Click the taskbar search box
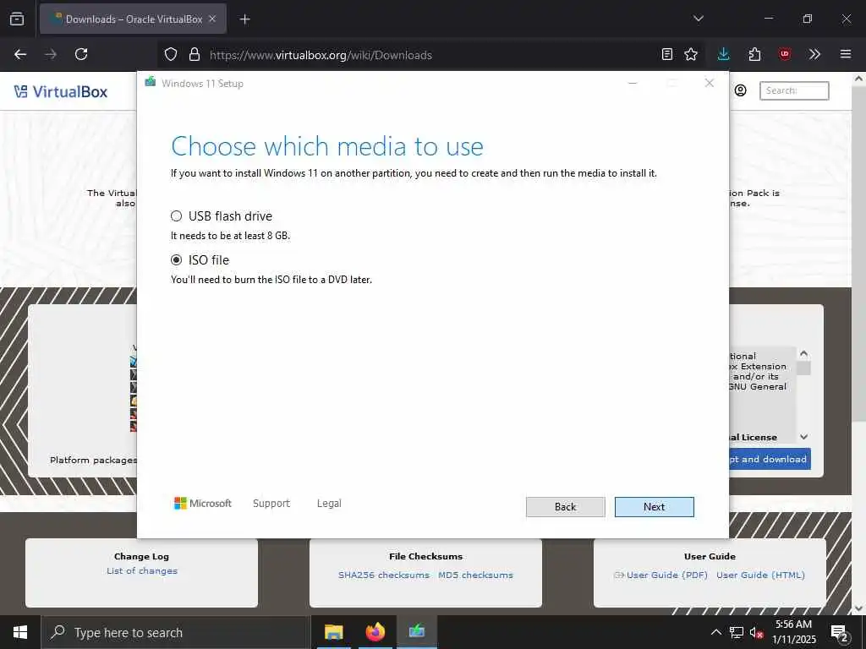This screenshot has width=866, height=649. click(x=176, y=632)
